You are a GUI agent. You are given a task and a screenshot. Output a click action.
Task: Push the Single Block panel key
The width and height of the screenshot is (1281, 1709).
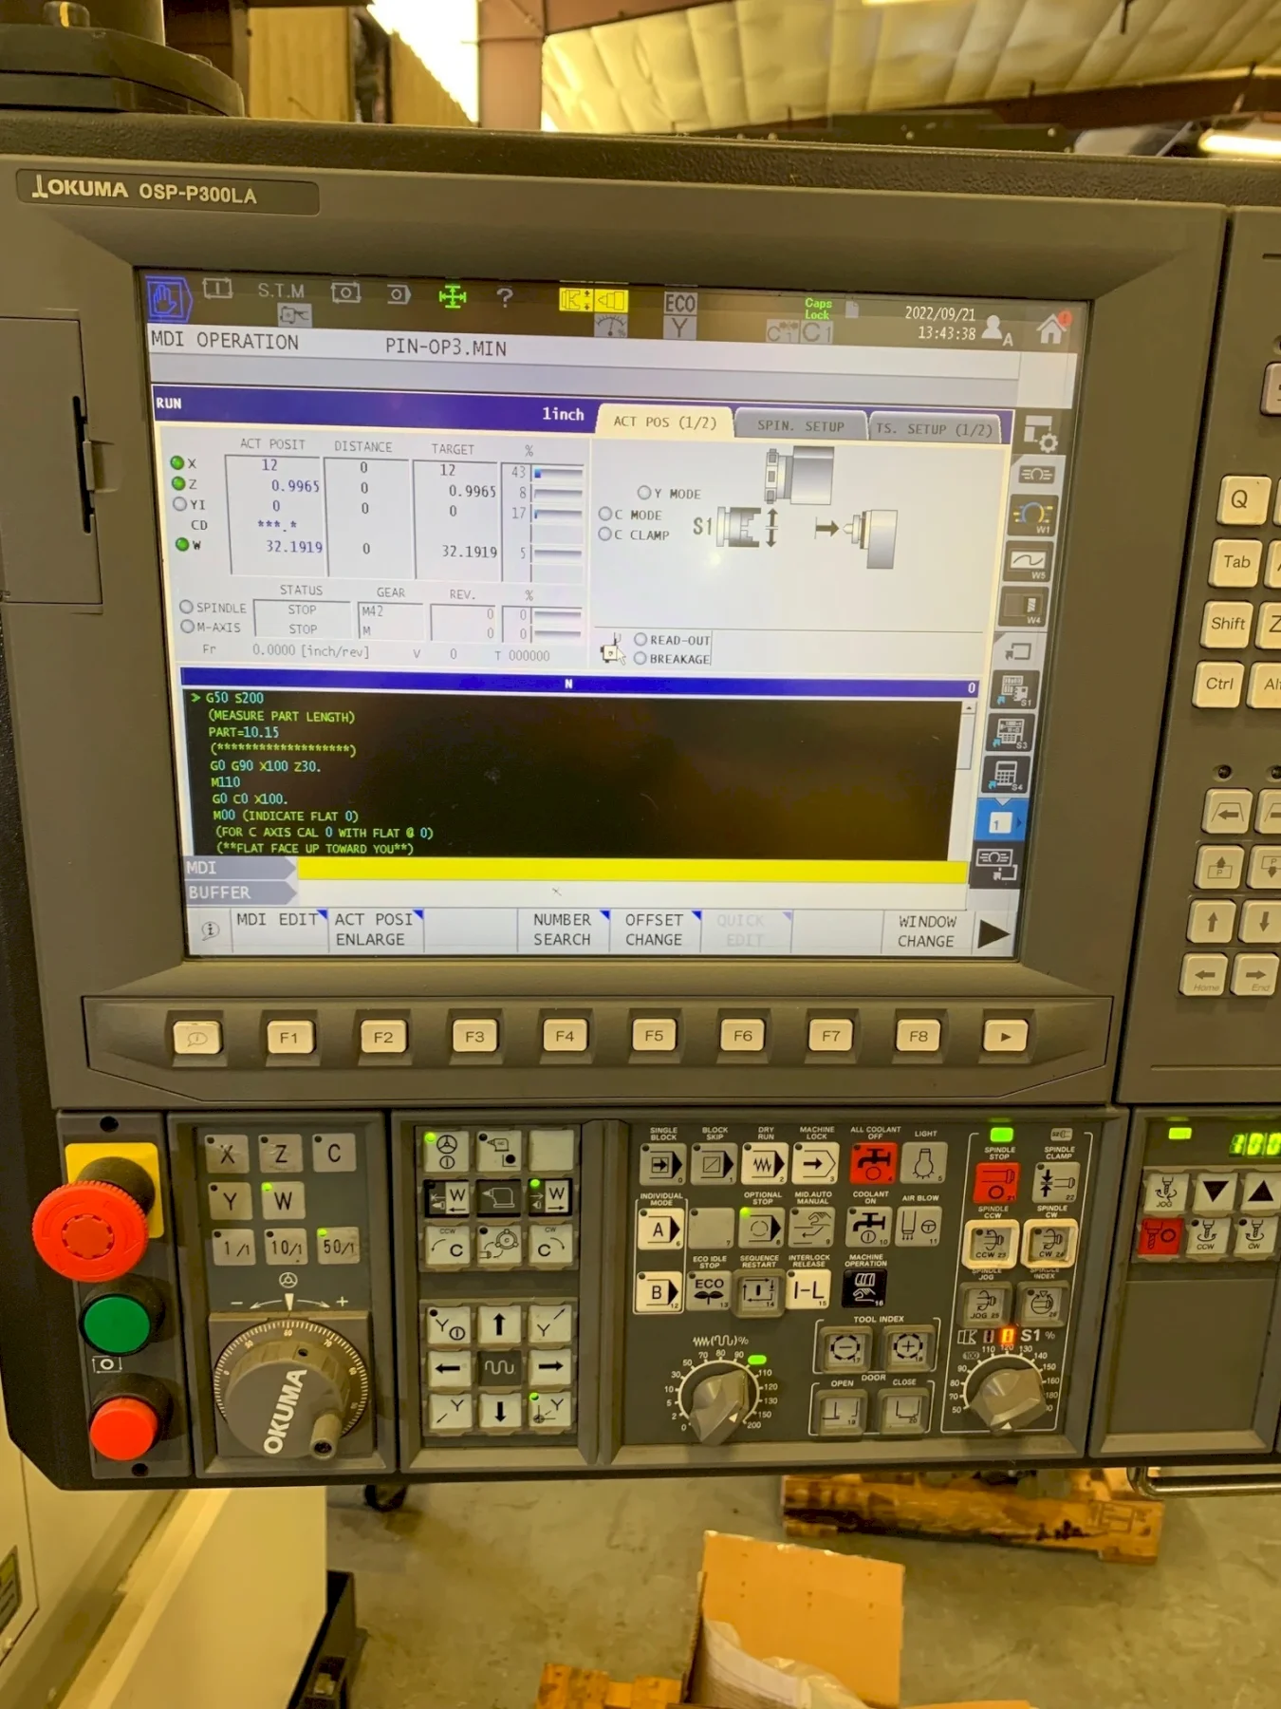click(662, 1164)
